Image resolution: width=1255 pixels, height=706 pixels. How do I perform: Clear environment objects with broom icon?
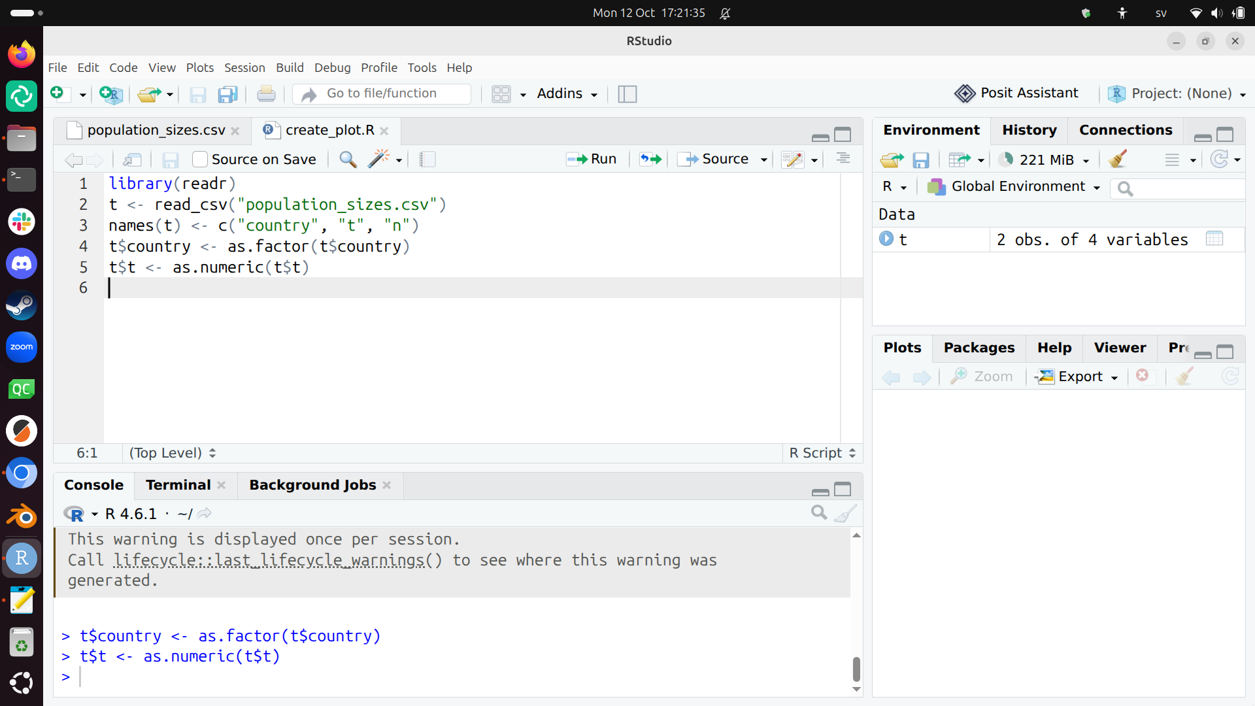pos(1118,159)
